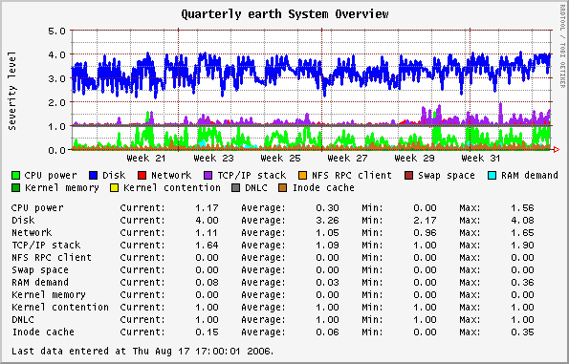Select the gray DNLC legend swatch
This screenshot has height=364, width=569.
point(236,188)
